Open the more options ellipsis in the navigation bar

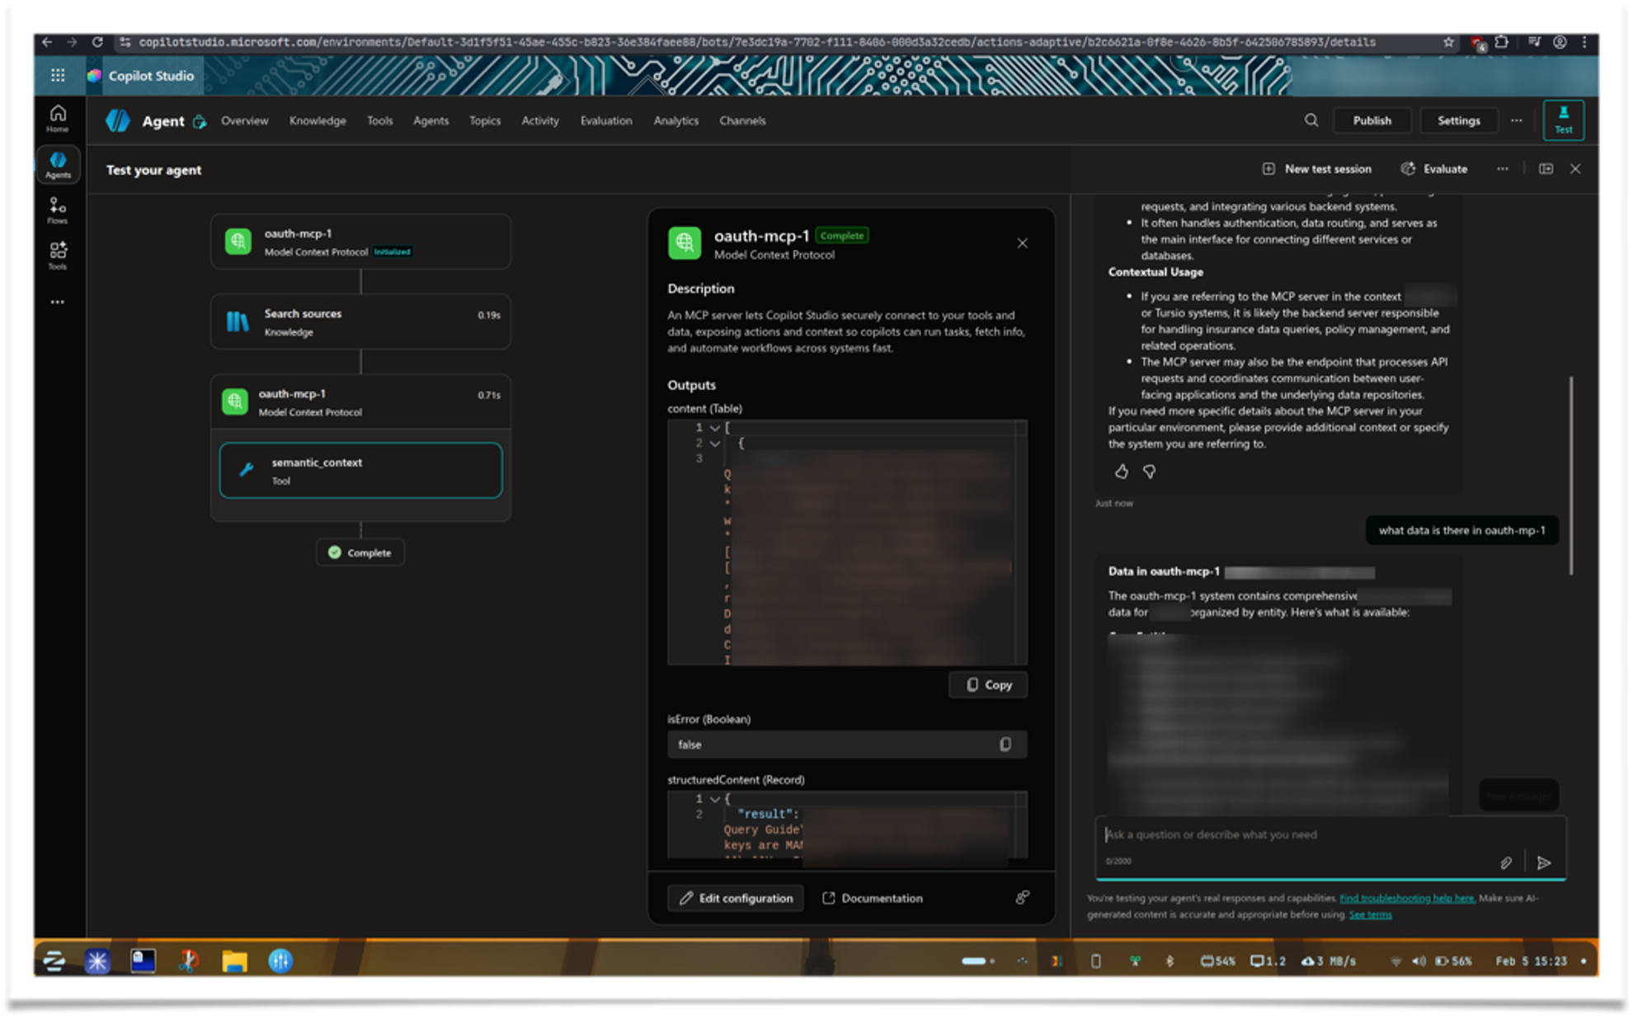[1516, 120]
